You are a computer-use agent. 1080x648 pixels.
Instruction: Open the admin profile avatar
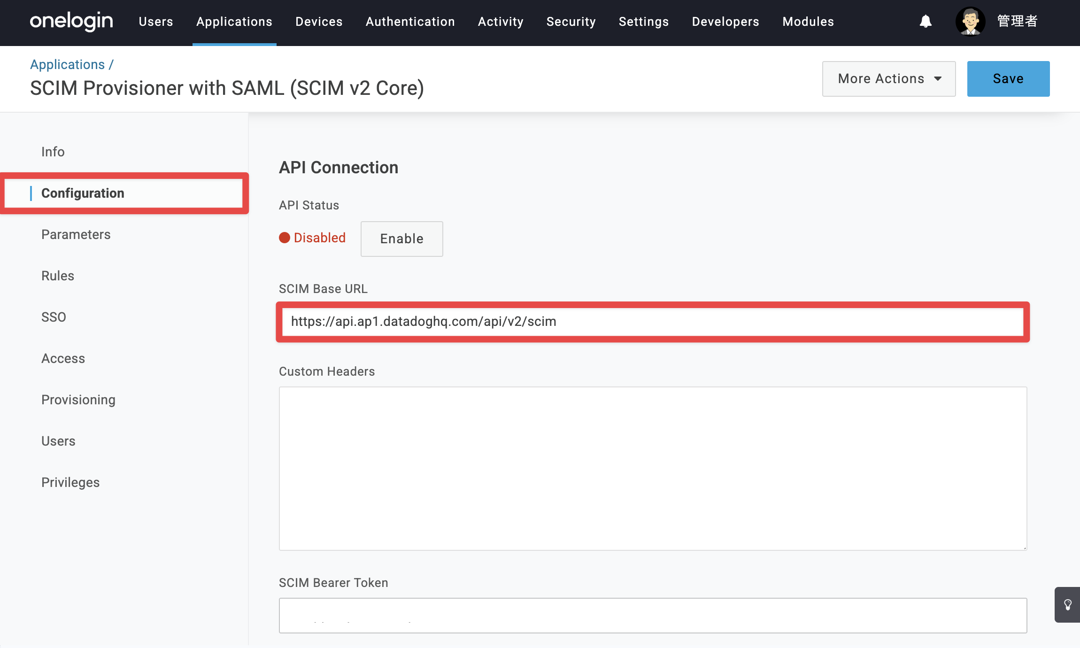coord(970,22)
